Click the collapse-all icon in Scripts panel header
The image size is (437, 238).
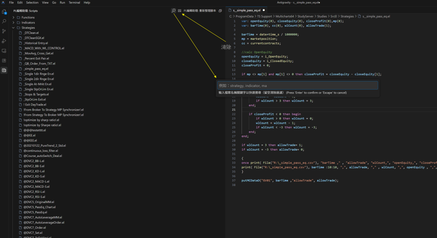coord(220,10)
